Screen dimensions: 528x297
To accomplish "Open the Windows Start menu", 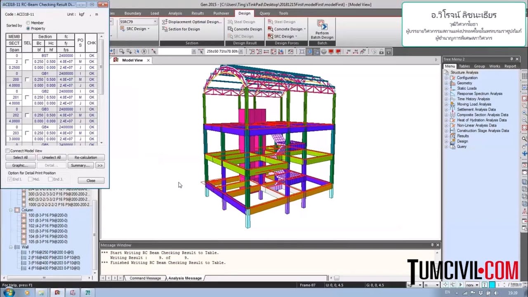I will [x=8, y=292].
